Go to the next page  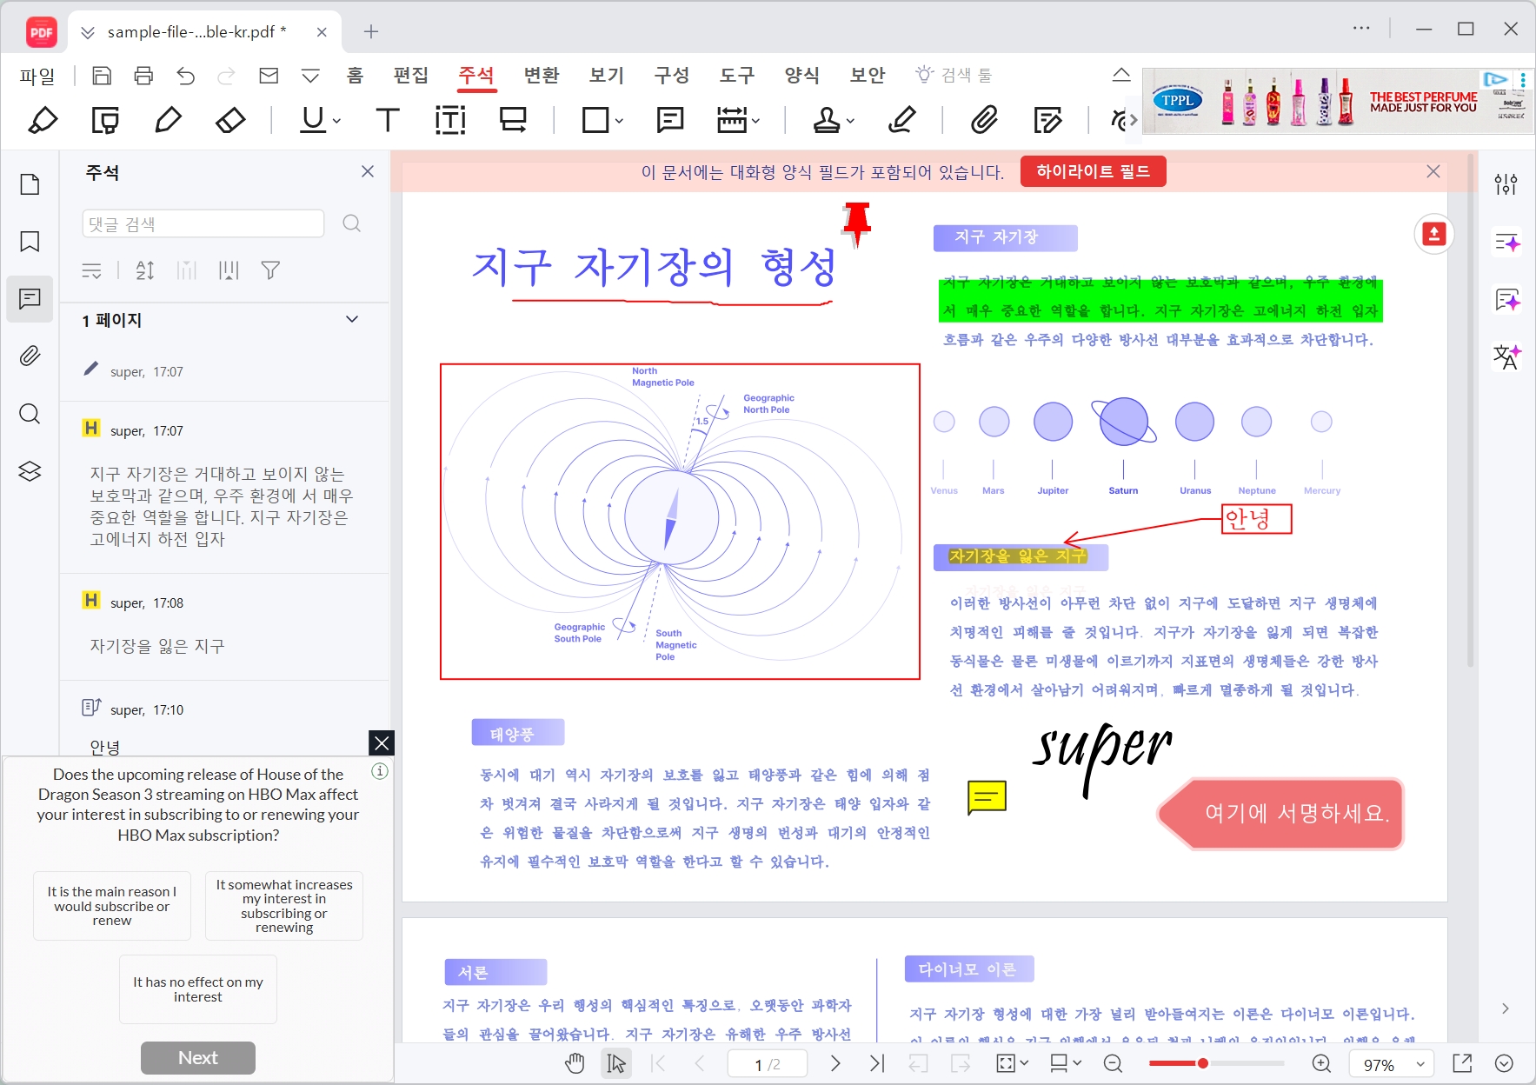(835, 1063)
